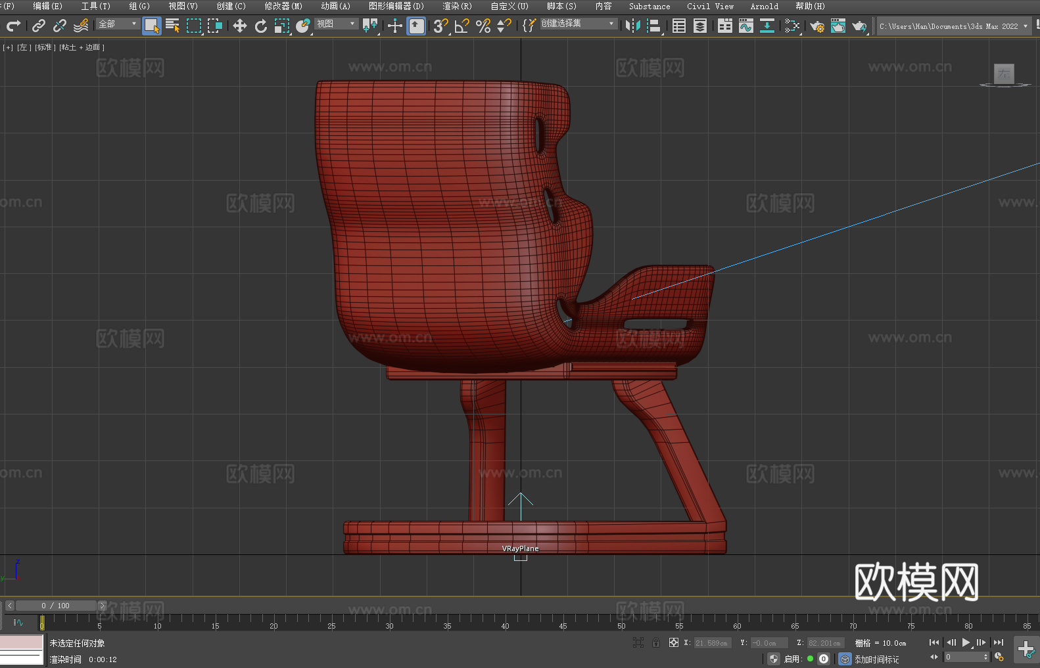Open the selection filter dropdown 全部
Screen dimensions: 1040x668
[x=118, y=24]
